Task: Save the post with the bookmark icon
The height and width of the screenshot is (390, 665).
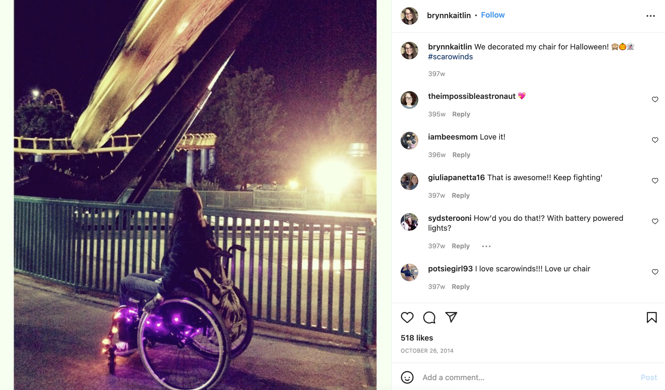Action: tap(652, 317)
